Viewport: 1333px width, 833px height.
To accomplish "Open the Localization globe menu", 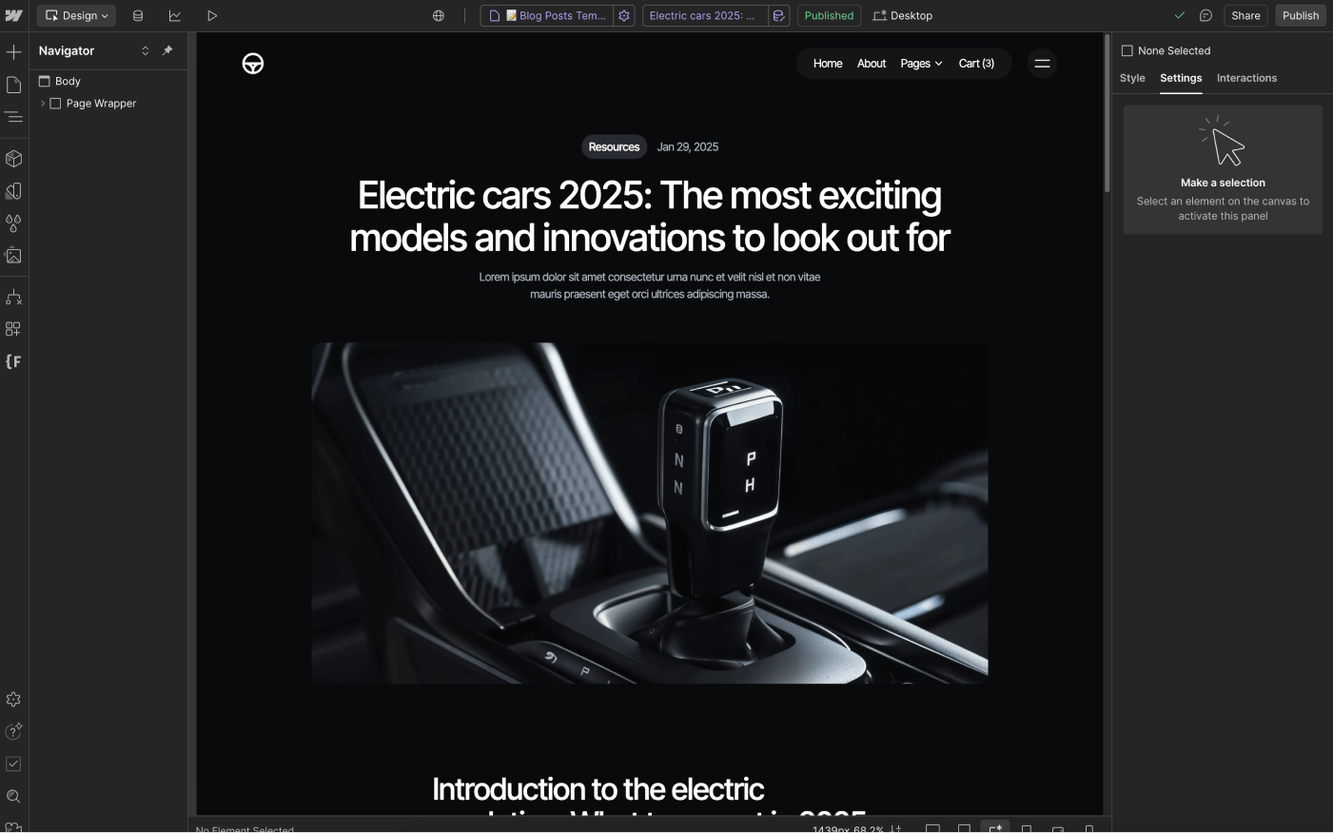I will (x=439, y=15).
